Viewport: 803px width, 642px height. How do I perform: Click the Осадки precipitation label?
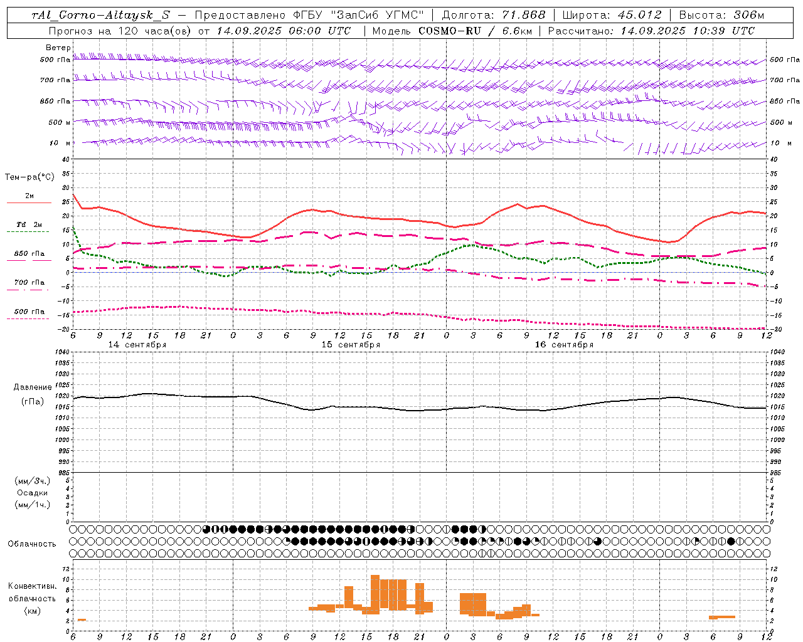[x=33, y=493]
